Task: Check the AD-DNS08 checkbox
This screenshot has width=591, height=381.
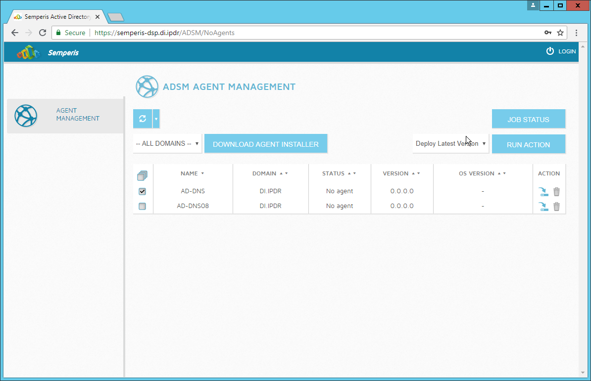Action: [x=143, y=206]
